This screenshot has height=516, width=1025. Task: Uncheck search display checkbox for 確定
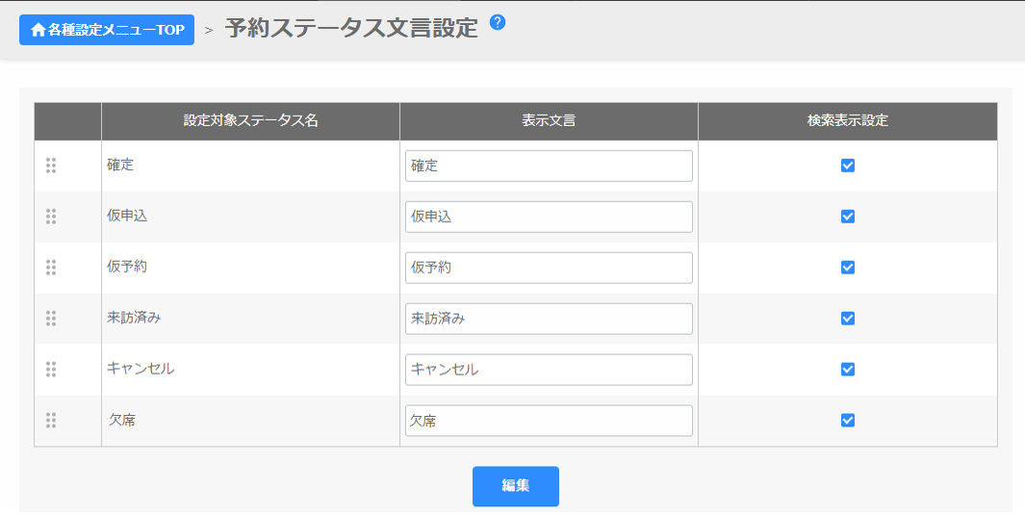tap(848, 166)
